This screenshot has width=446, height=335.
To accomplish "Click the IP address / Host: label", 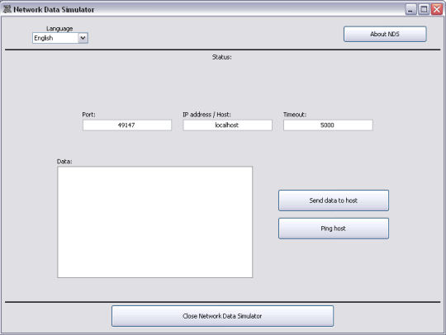I will click(206, 115).
